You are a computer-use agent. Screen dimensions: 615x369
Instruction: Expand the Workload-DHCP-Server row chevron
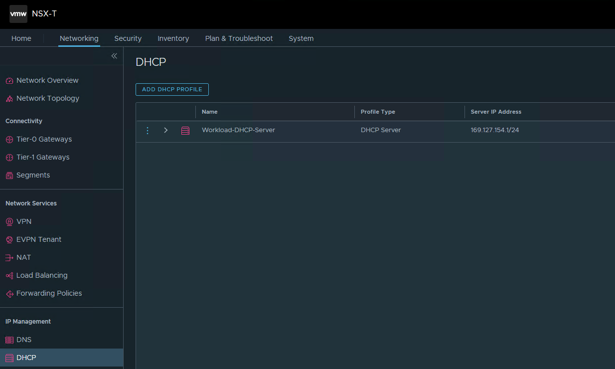[166, 130]
